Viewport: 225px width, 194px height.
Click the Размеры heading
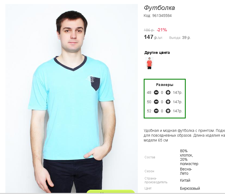[x=165, y=85]
